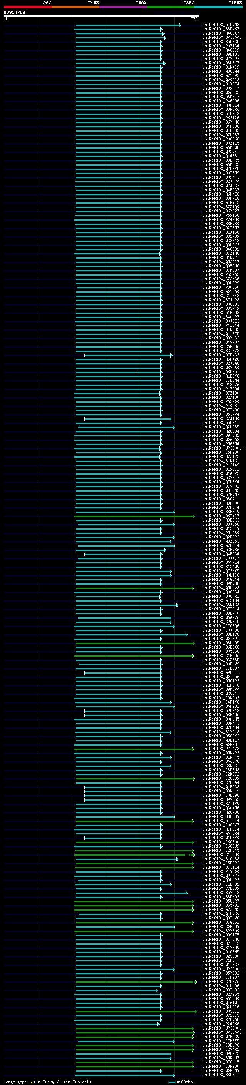Select the BB914760 query label
This screenshot has height=1085, width=246.
click(14, 13)
